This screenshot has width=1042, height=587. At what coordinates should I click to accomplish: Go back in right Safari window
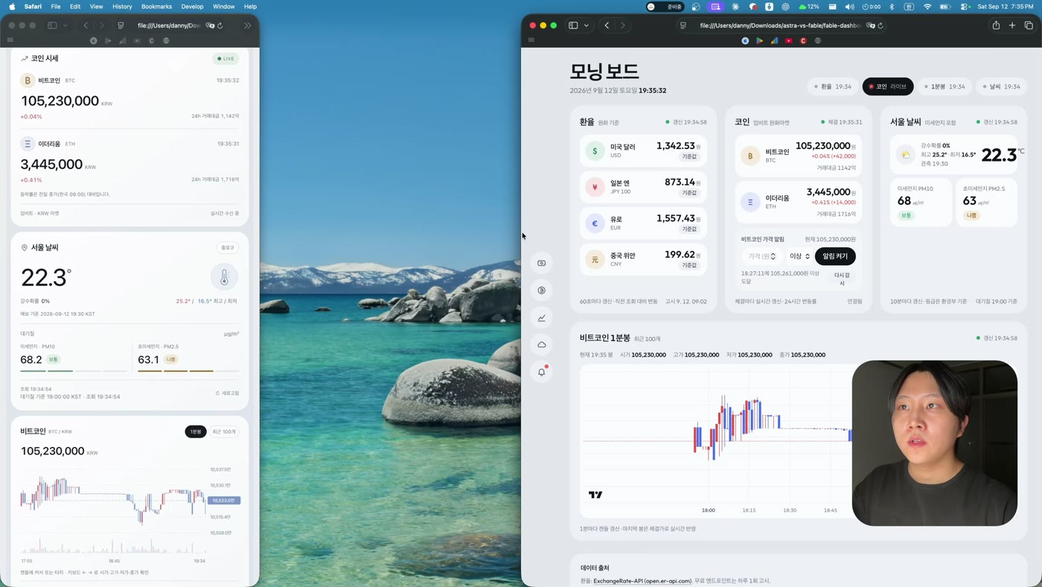pyautogui.click(x=607, y=25)
